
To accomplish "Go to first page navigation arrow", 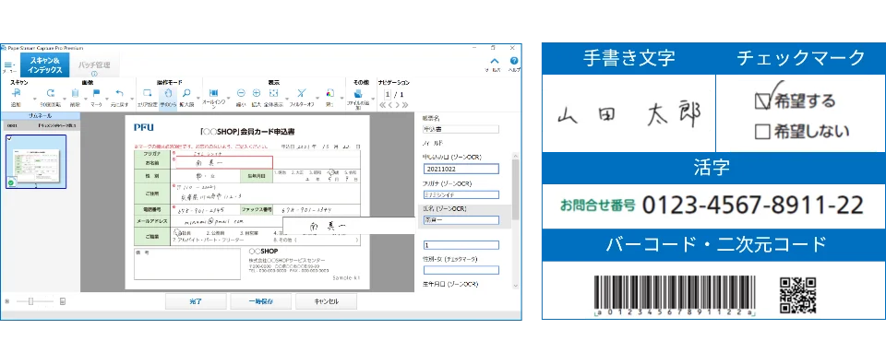I will (382, 105).
